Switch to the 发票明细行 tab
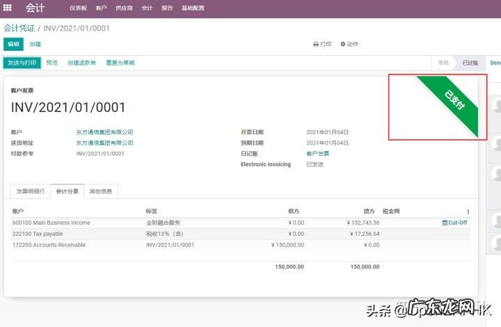The image size is (501, 327). 31,191
